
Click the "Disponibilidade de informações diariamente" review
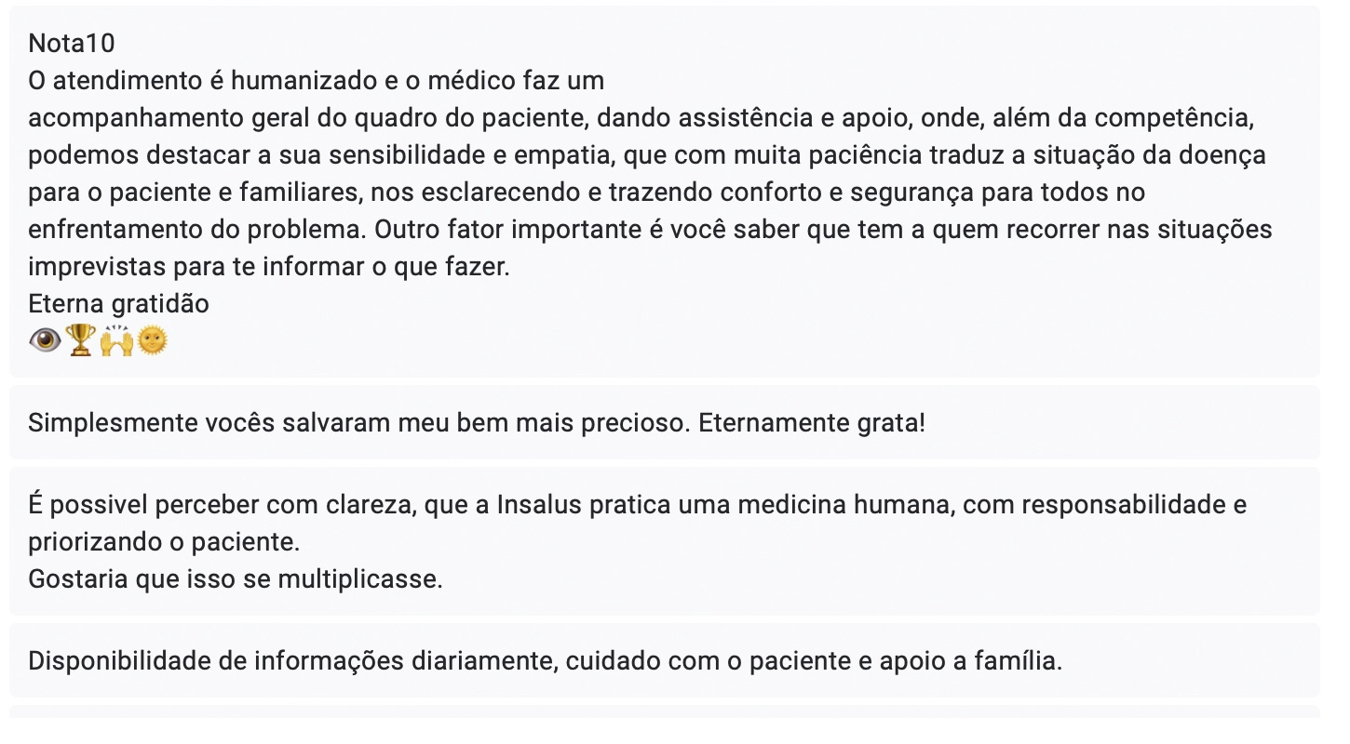tap(545, 661)
